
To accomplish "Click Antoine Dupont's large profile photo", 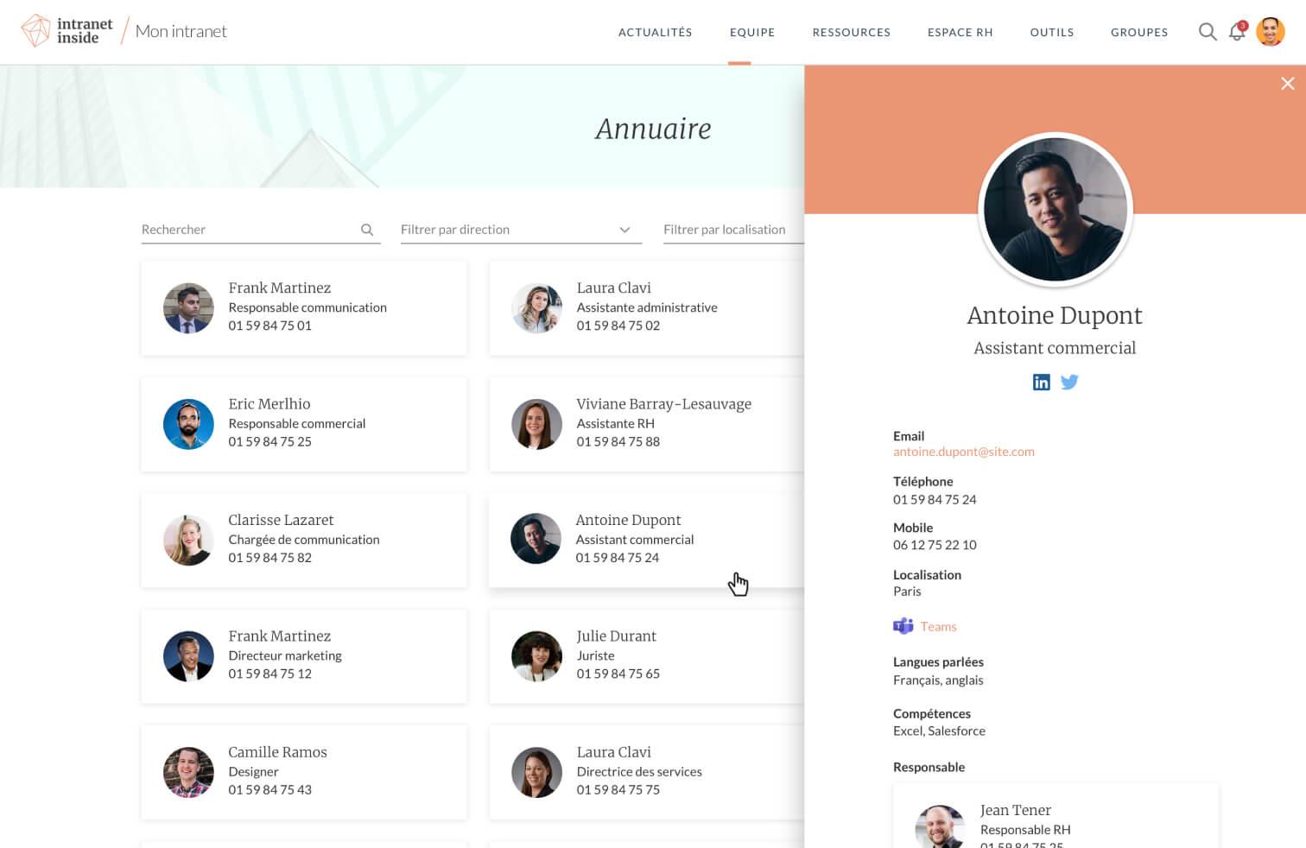I will [x=1055, y=209].
